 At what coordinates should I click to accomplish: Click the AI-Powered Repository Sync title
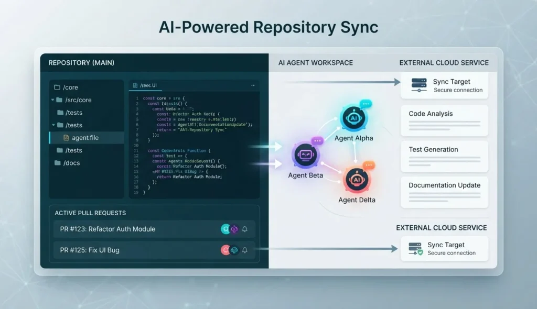pos(268,27)
